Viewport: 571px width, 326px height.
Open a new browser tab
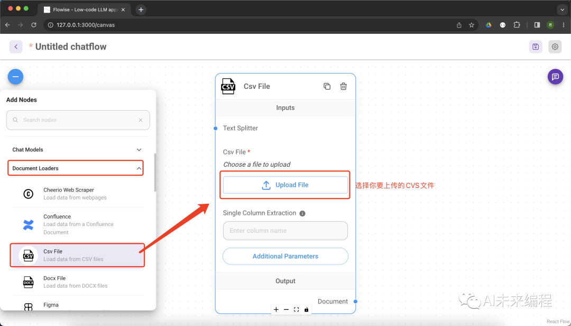tap(141, 10)
